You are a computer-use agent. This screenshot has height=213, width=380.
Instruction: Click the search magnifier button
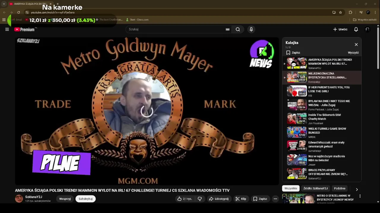(238, 29)
